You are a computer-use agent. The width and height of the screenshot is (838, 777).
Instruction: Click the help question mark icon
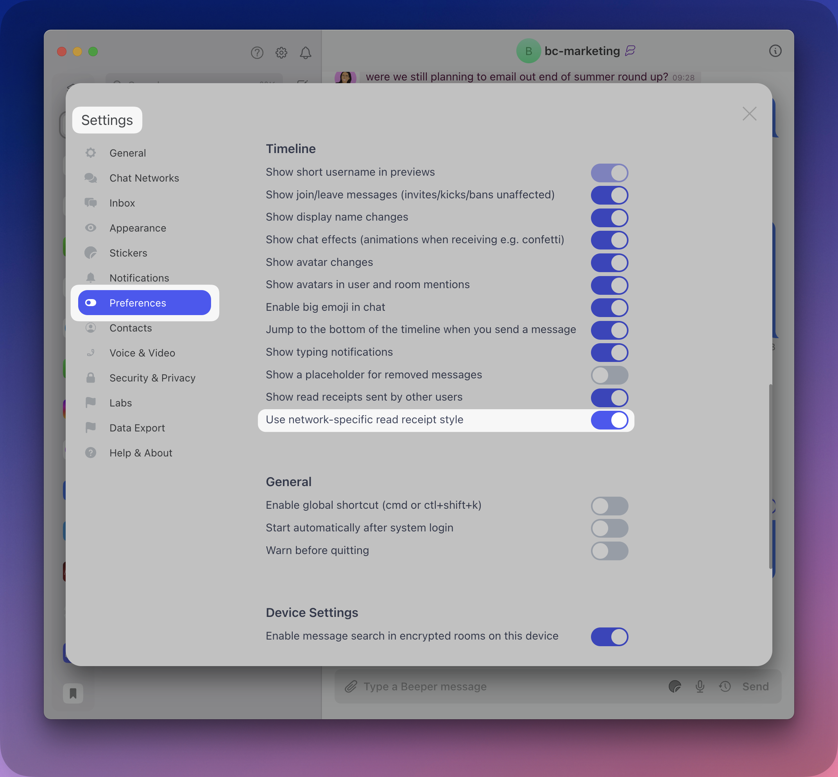coord(257,53)
